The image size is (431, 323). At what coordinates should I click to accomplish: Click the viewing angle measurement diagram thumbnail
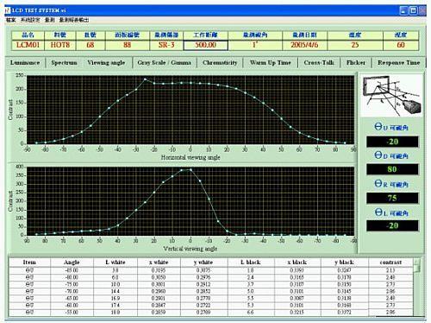pos(392,95)
